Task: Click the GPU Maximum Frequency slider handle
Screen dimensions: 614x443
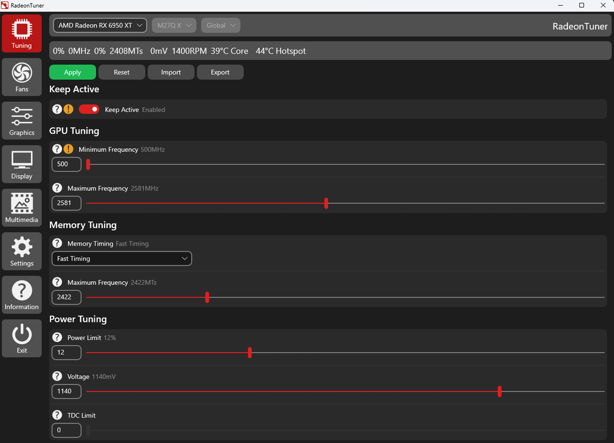Action: pos(326,203)
